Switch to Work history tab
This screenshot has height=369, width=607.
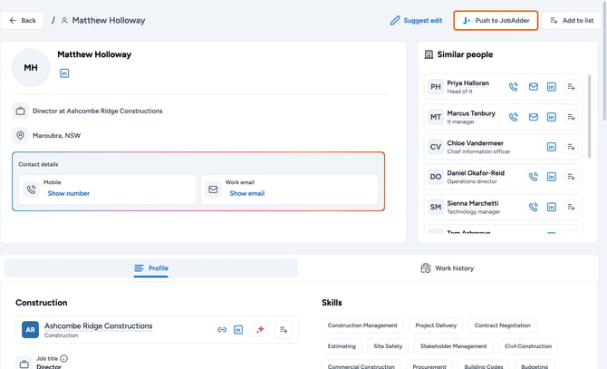tap(448, 268)
